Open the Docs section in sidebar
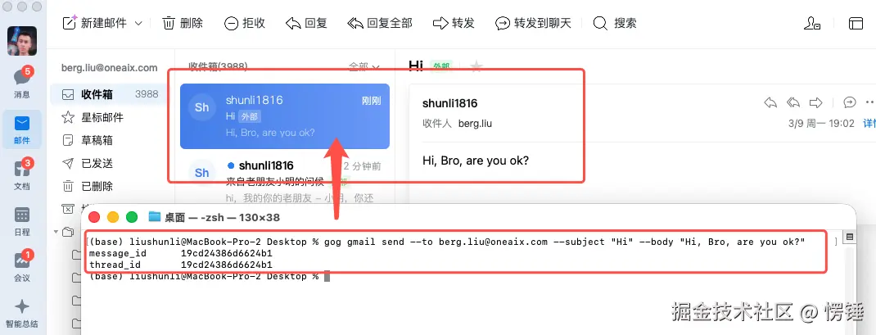876x335 pixels. tap(22, 174)
